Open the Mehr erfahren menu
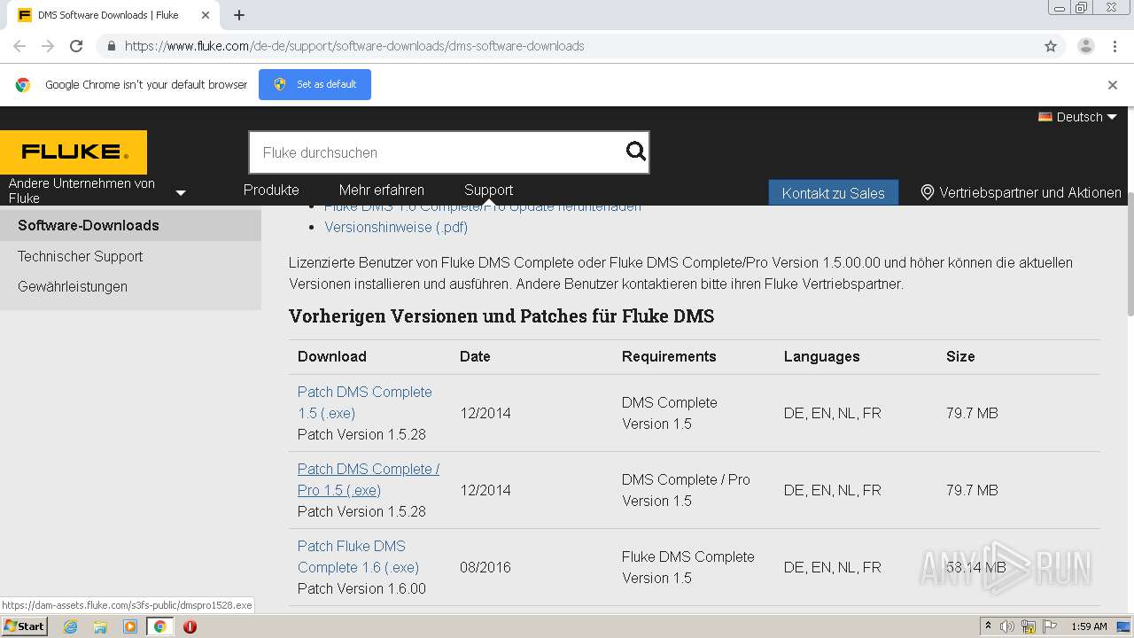Image resolution: width=1134 pixels, height=638 pixels. tap(382, 190)
